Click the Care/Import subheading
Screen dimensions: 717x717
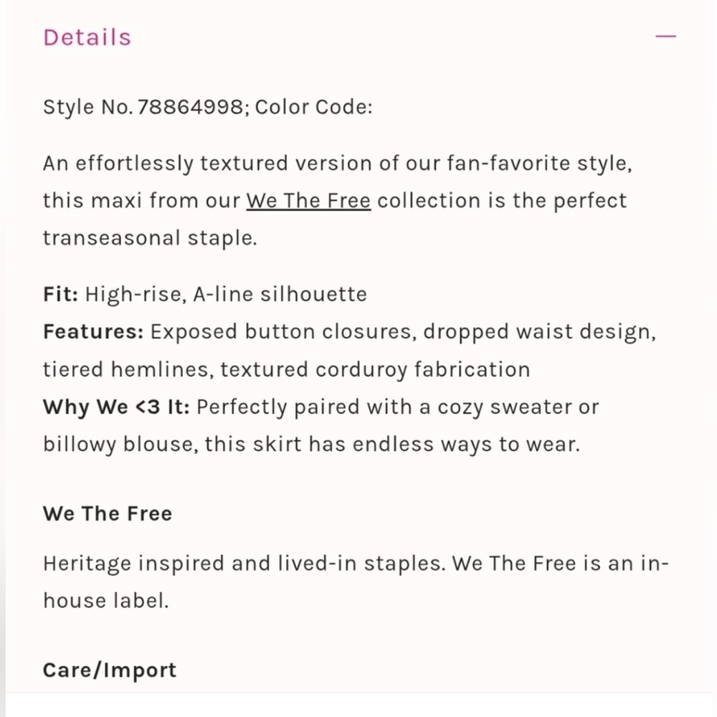(109, 671)
